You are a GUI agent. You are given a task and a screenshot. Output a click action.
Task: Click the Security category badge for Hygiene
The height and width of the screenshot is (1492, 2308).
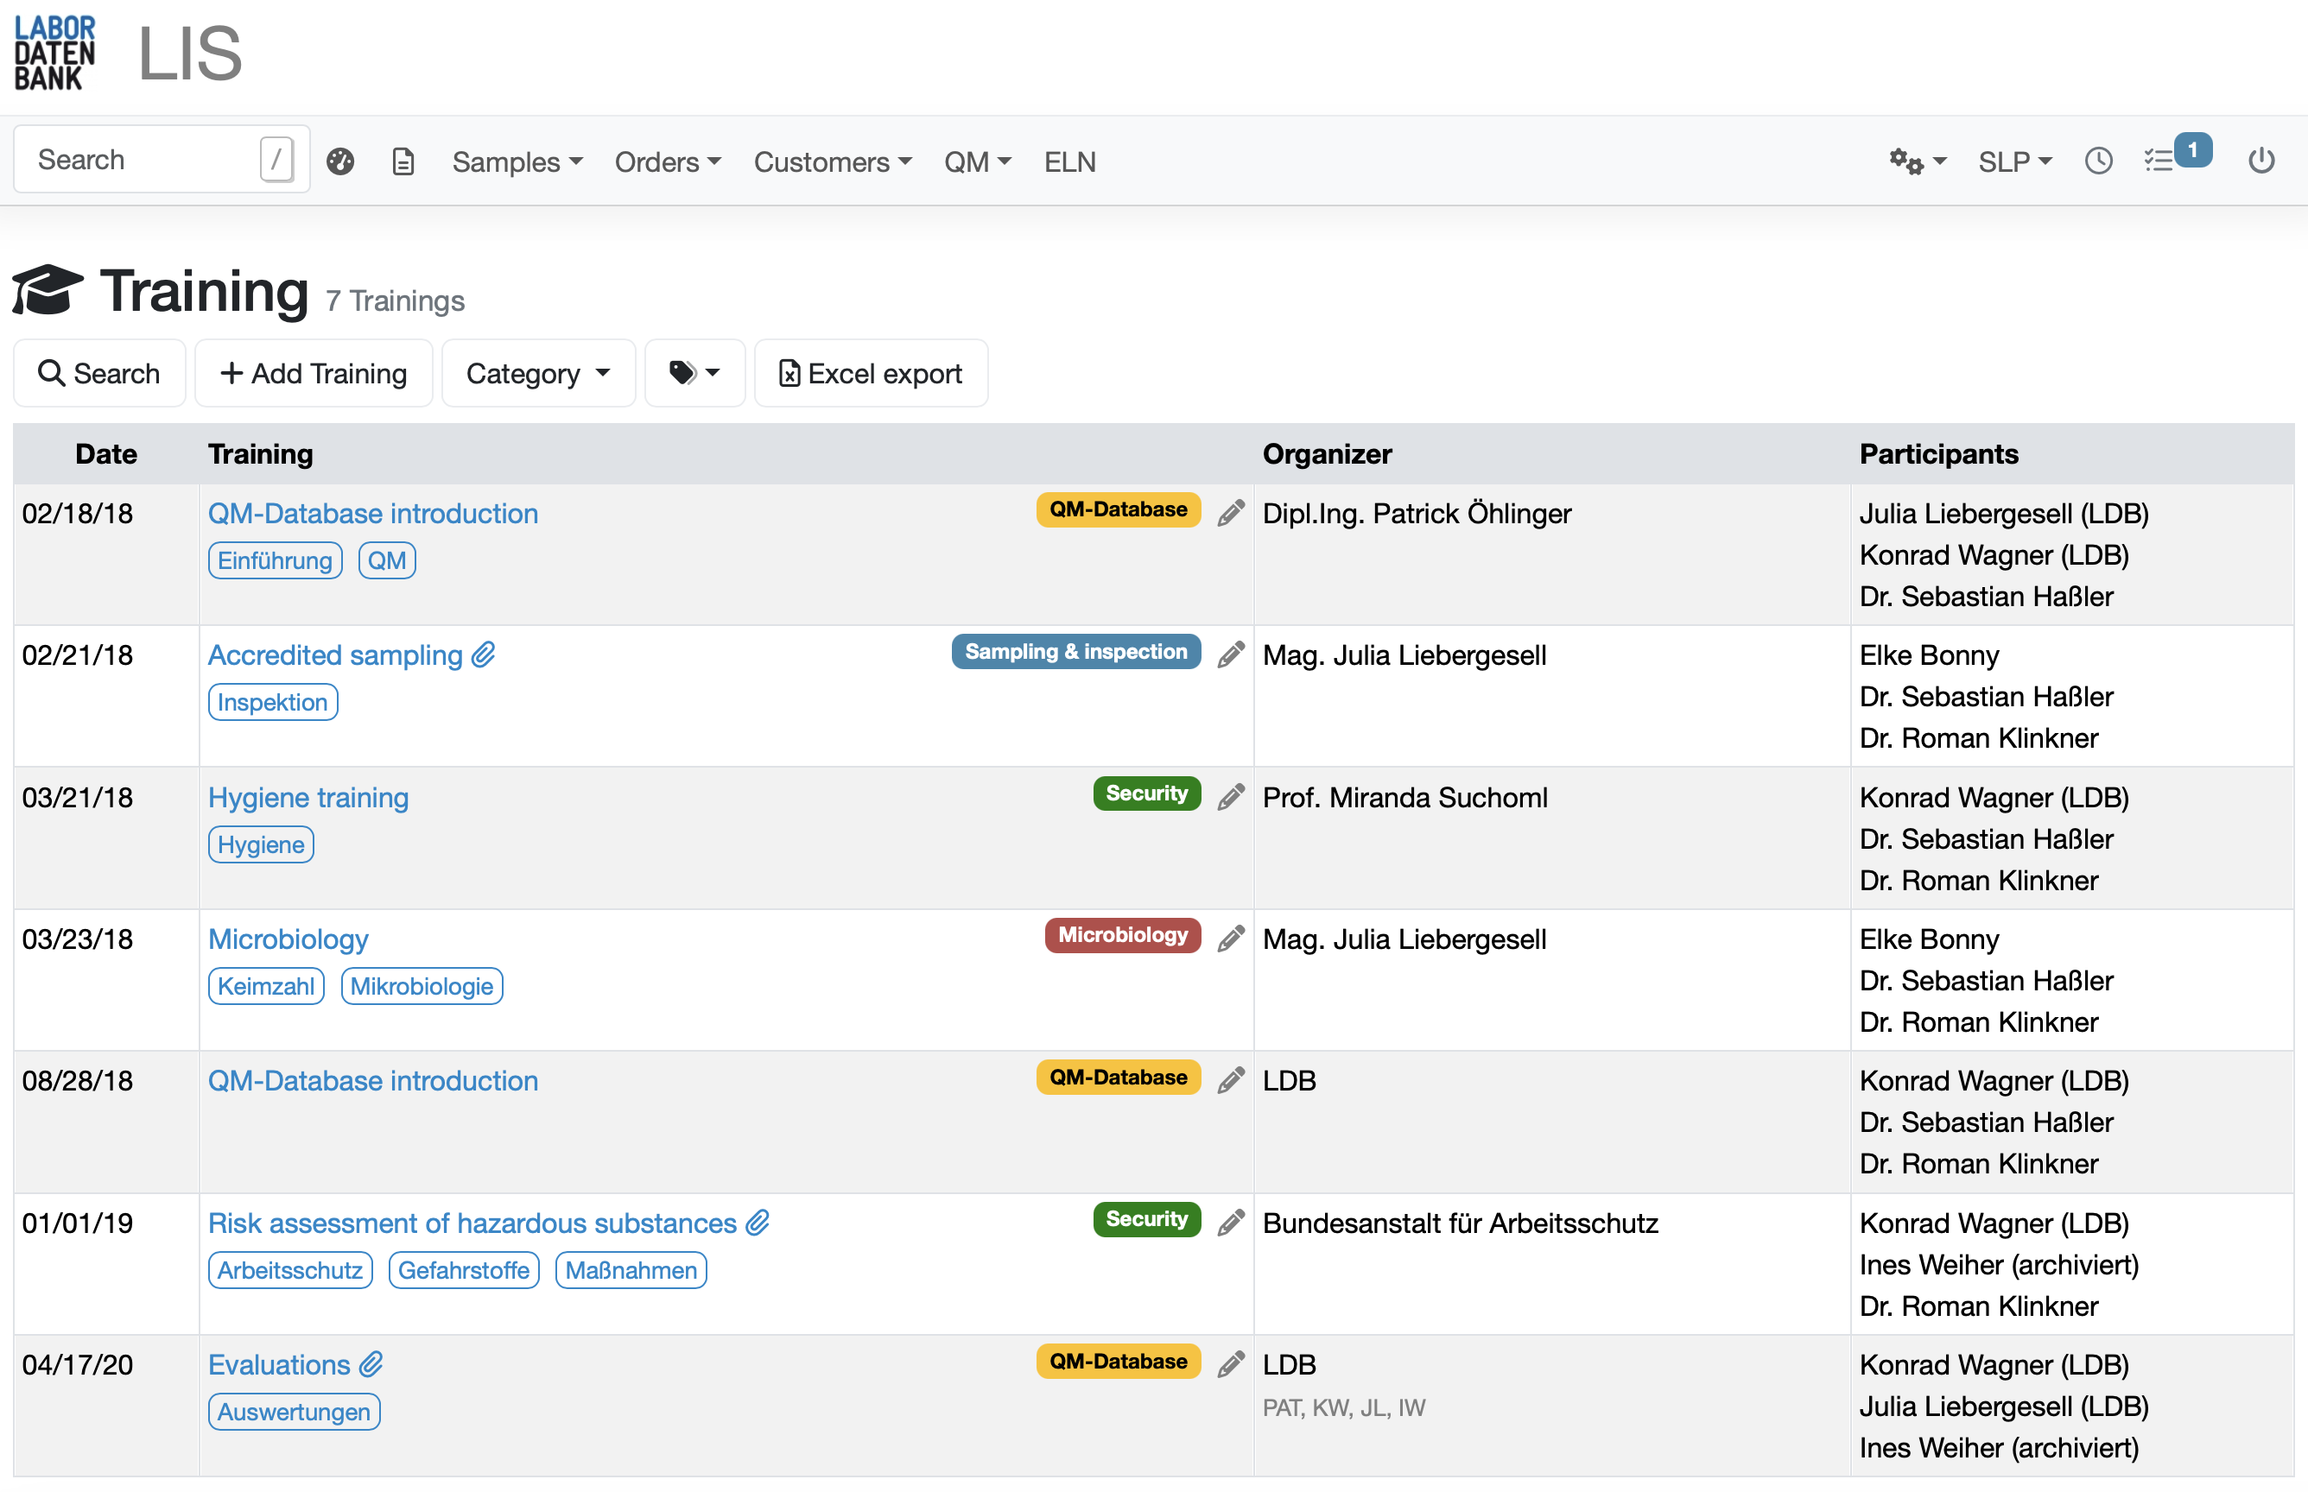(x=1146, y=793)
